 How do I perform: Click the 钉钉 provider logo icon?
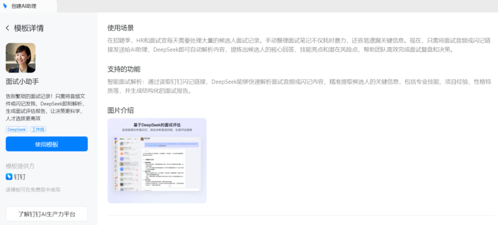click(x=9, y=177)
